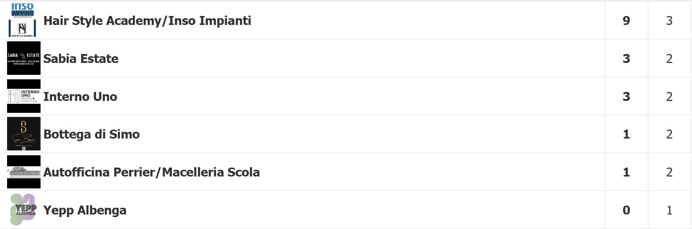Click Sabia Estate's bold points value 3
The image size is (692, 229).
(x=627, y=59)
